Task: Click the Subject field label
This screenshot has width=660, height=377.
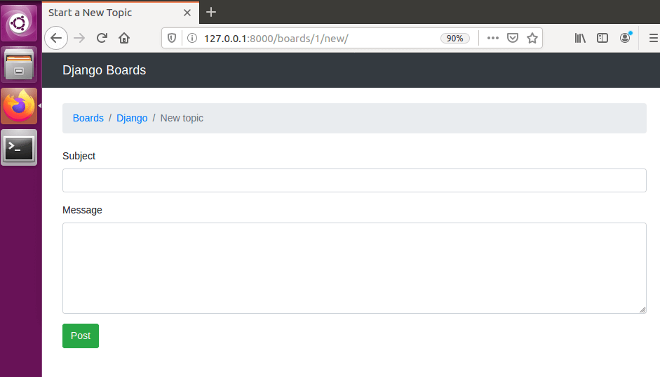Action: [x=79, y=156]
